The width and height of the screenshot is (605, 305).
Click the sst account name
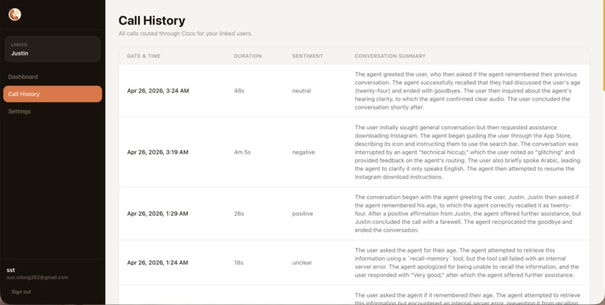coord(11,270)
